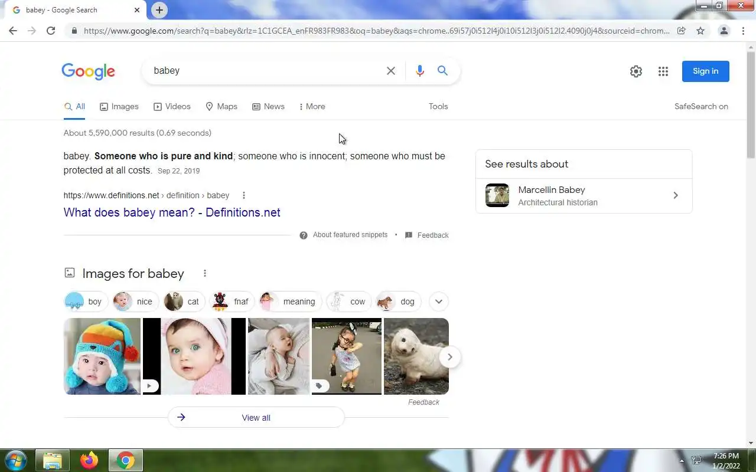Click the Google logo

[x=89, y=71]
